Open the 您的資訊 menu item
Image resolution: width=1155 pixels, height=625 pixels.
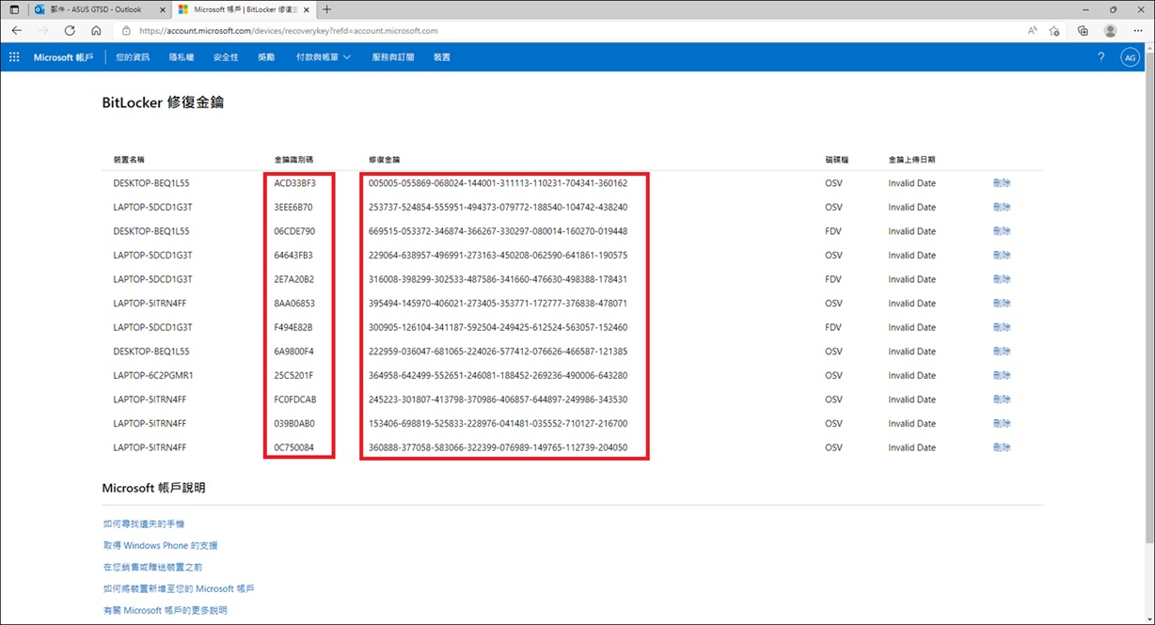click(x=133, y=57)
